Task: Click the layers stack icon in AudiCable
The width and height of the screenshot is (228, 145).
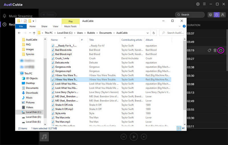Action: pyautogui.click(x=210, y=15)
